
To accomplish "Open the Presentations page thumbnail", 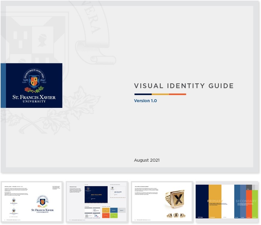I will (96, 202).
